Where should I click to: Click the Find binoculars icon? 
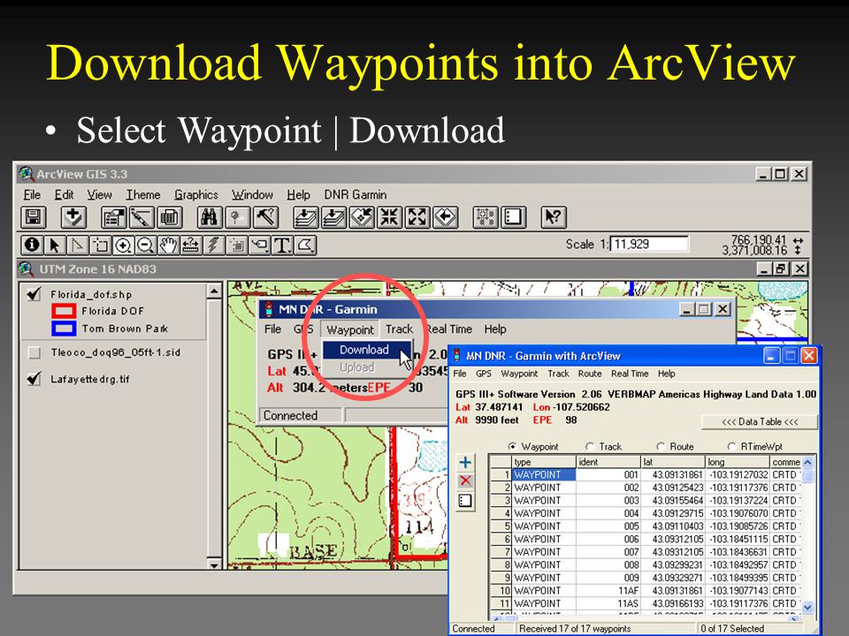tap(210, 217)
